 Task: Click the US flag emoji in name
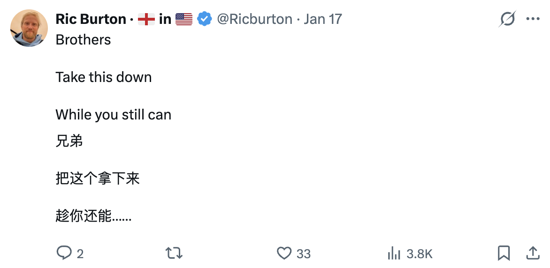click(184, 19)
